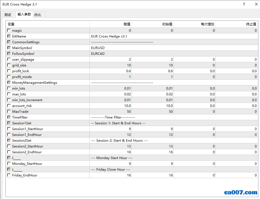This screenshot has height=199, width=260.
Task: Switch to the 测试 tab
Action: 8,15
